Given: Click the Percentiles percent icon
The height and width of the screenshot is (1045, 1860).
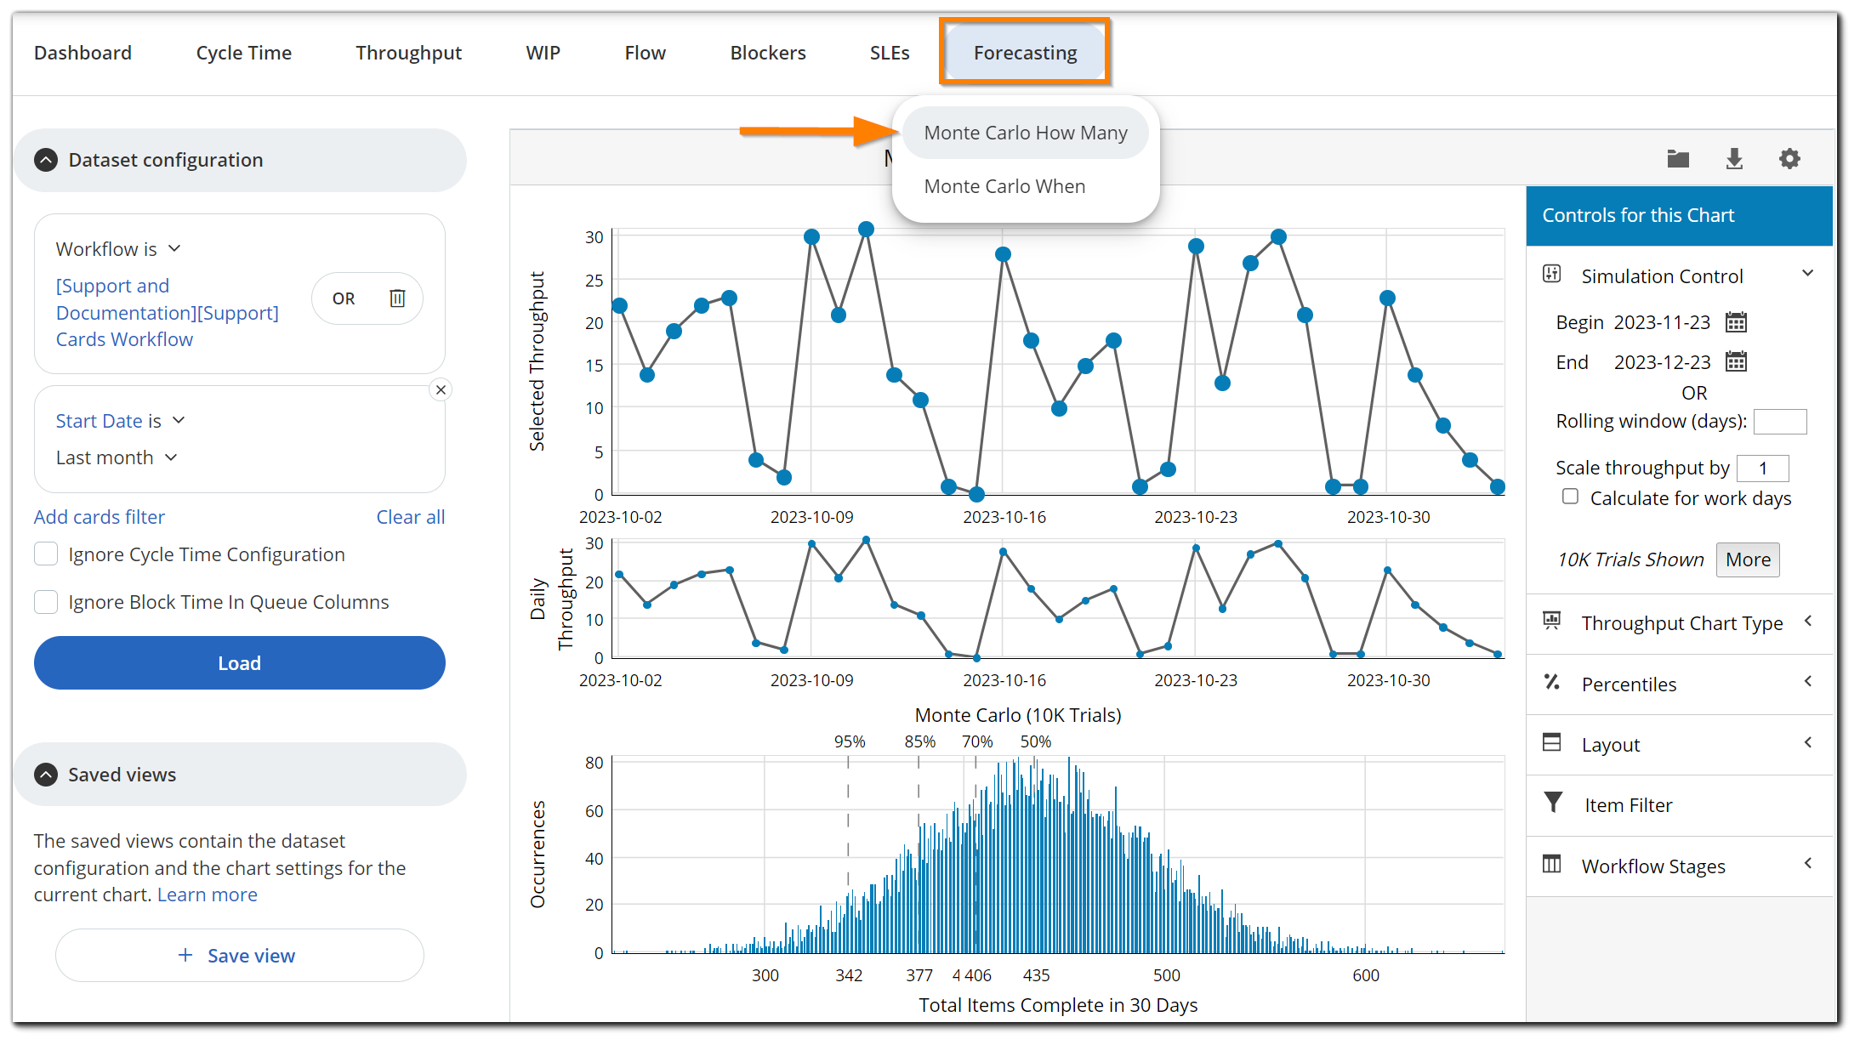Looking at the screenshot, I should pos(1551,682).
